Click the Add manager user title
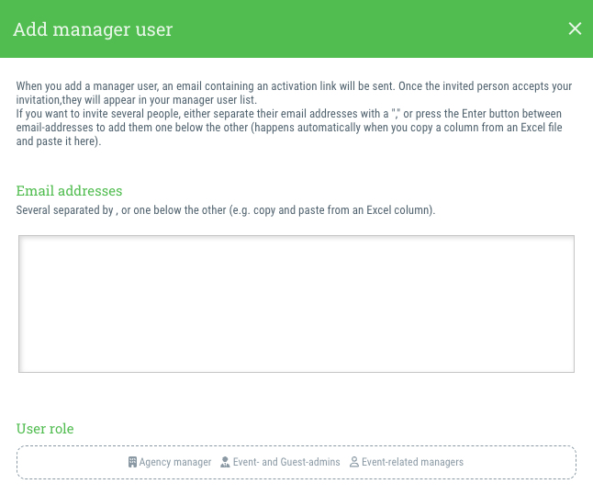The image size is (593, 495). click(93, 29)
